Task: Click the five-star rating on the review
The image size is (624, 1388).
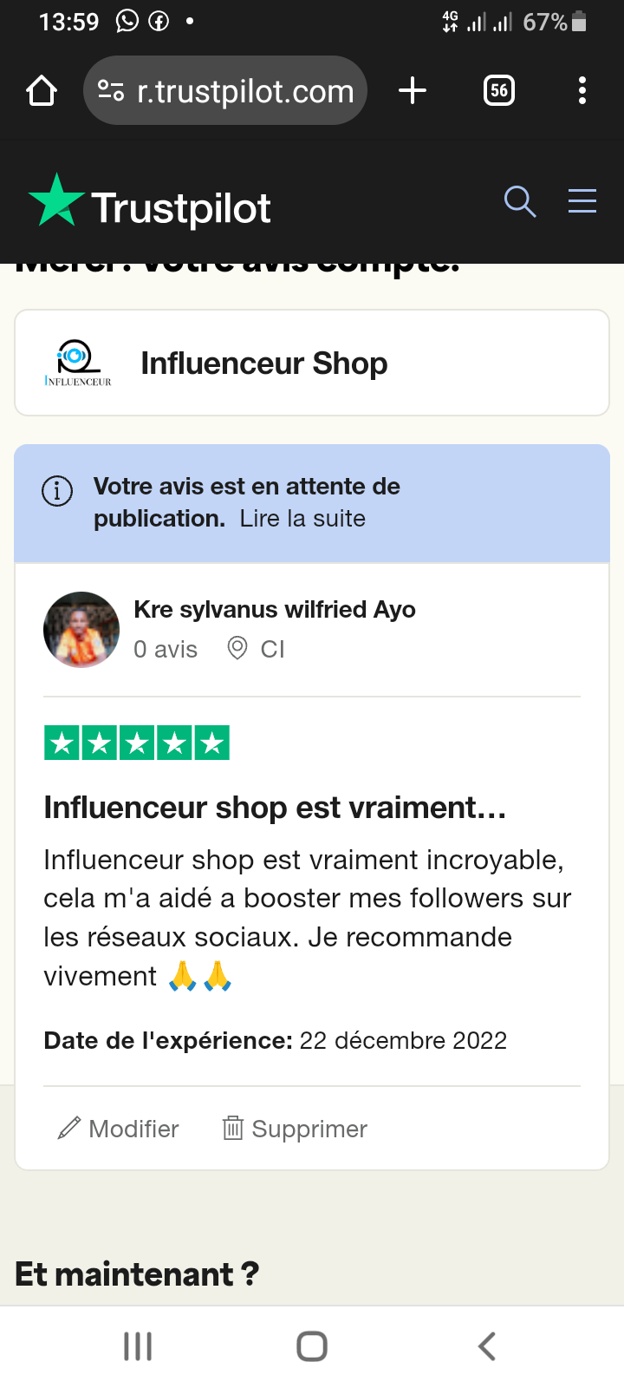Action: click(x=137, y=743)
